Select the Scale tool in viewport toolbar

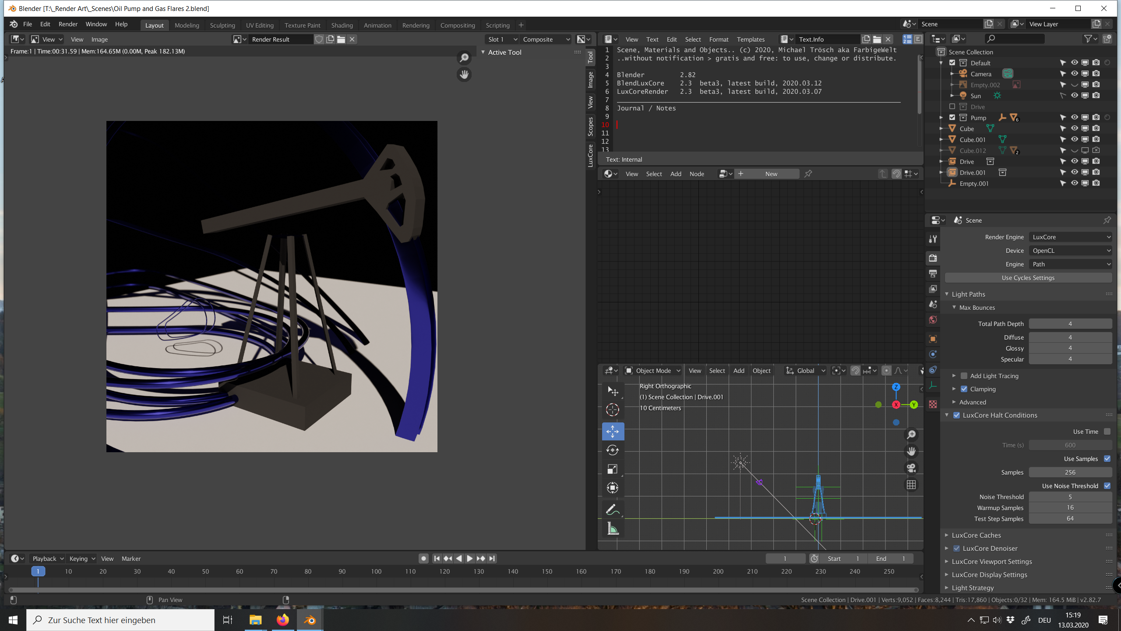(612, 469)
